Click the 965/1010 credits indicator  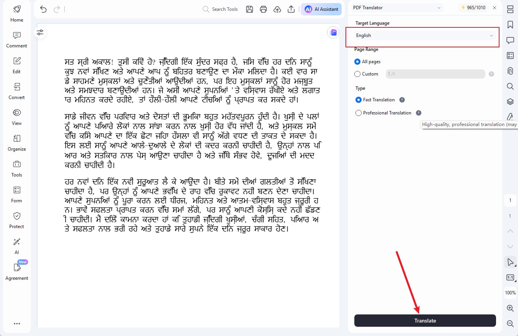473,8
